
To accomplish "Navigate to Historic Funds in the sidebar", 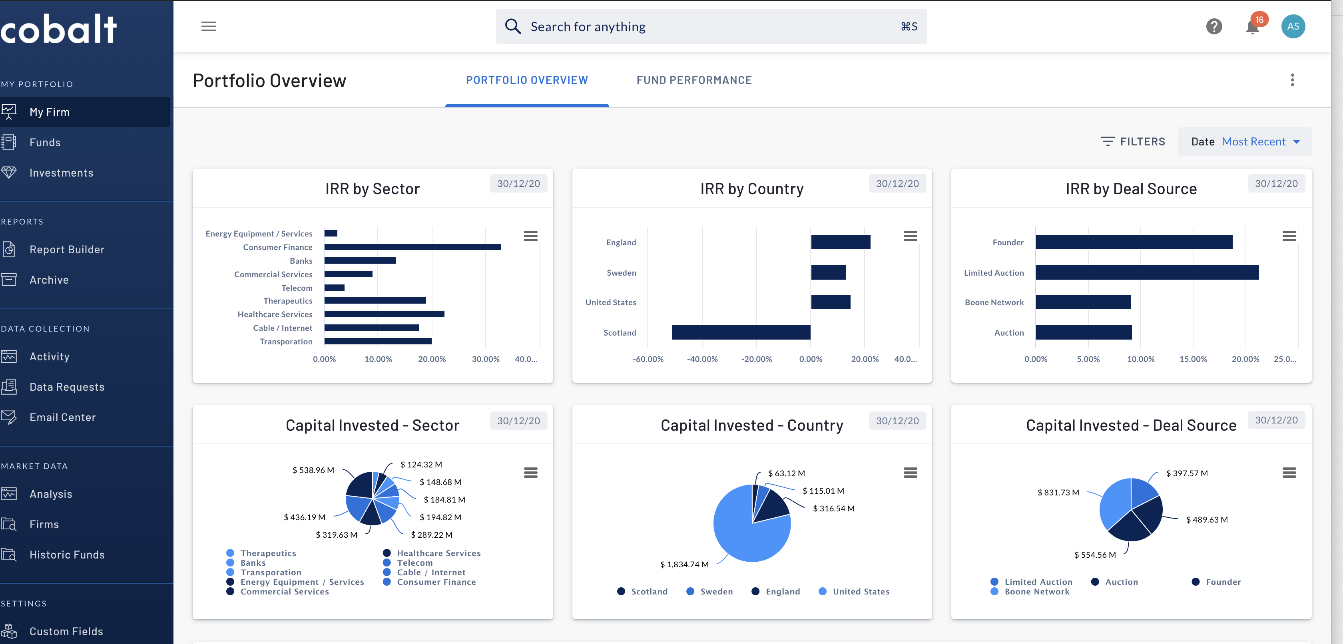I will [67, 555].
